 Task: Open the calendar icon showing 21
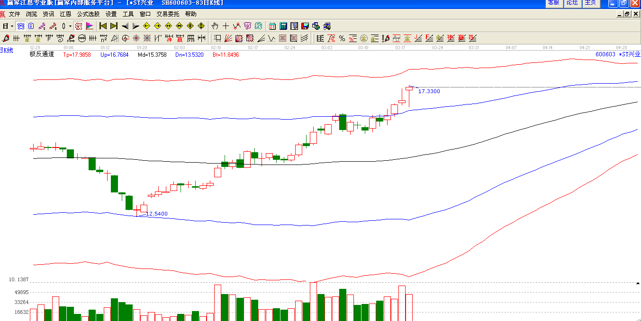(x=272, y=26)
